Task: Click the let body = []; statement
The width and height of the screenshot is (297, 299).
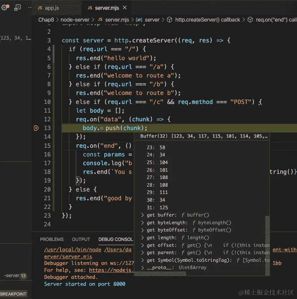Action: point(100,111)
